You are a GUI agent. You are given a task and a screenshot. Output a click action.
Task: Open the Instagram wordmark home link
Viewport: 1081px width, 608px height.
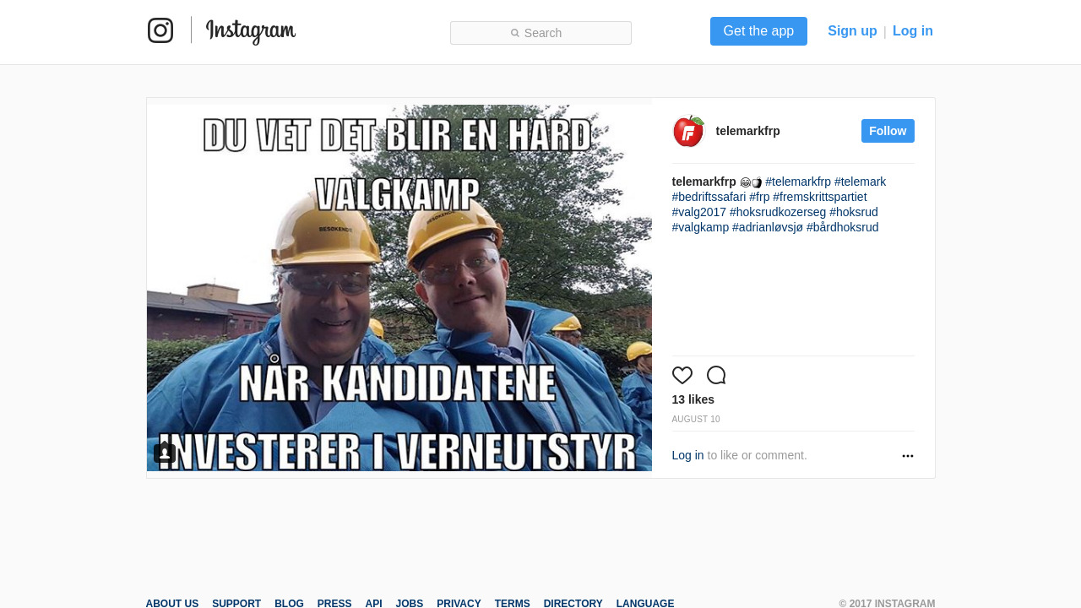click(x=251, y=31)
